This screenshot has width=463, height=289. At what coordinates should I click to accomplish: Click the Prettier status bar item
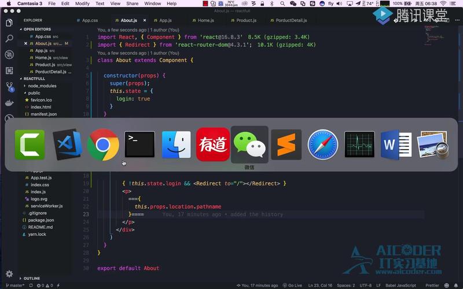tap(432, 285)
